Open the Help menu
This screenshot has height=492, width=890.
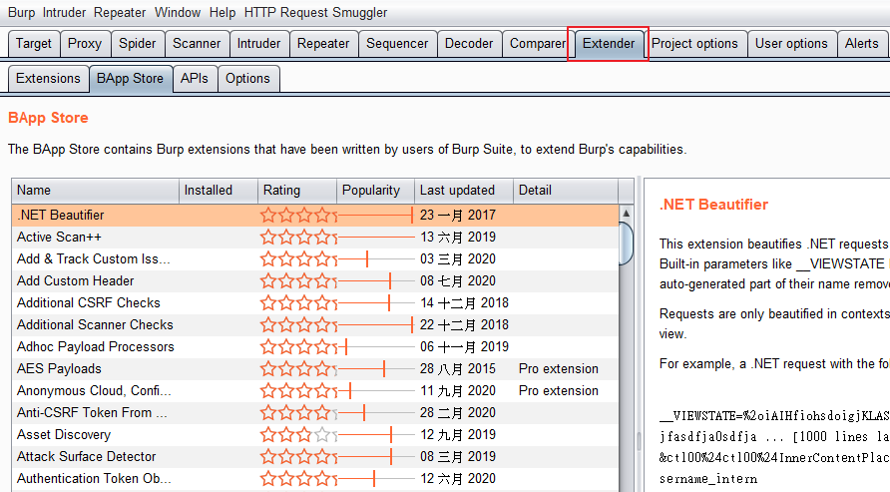click(222, 13)
